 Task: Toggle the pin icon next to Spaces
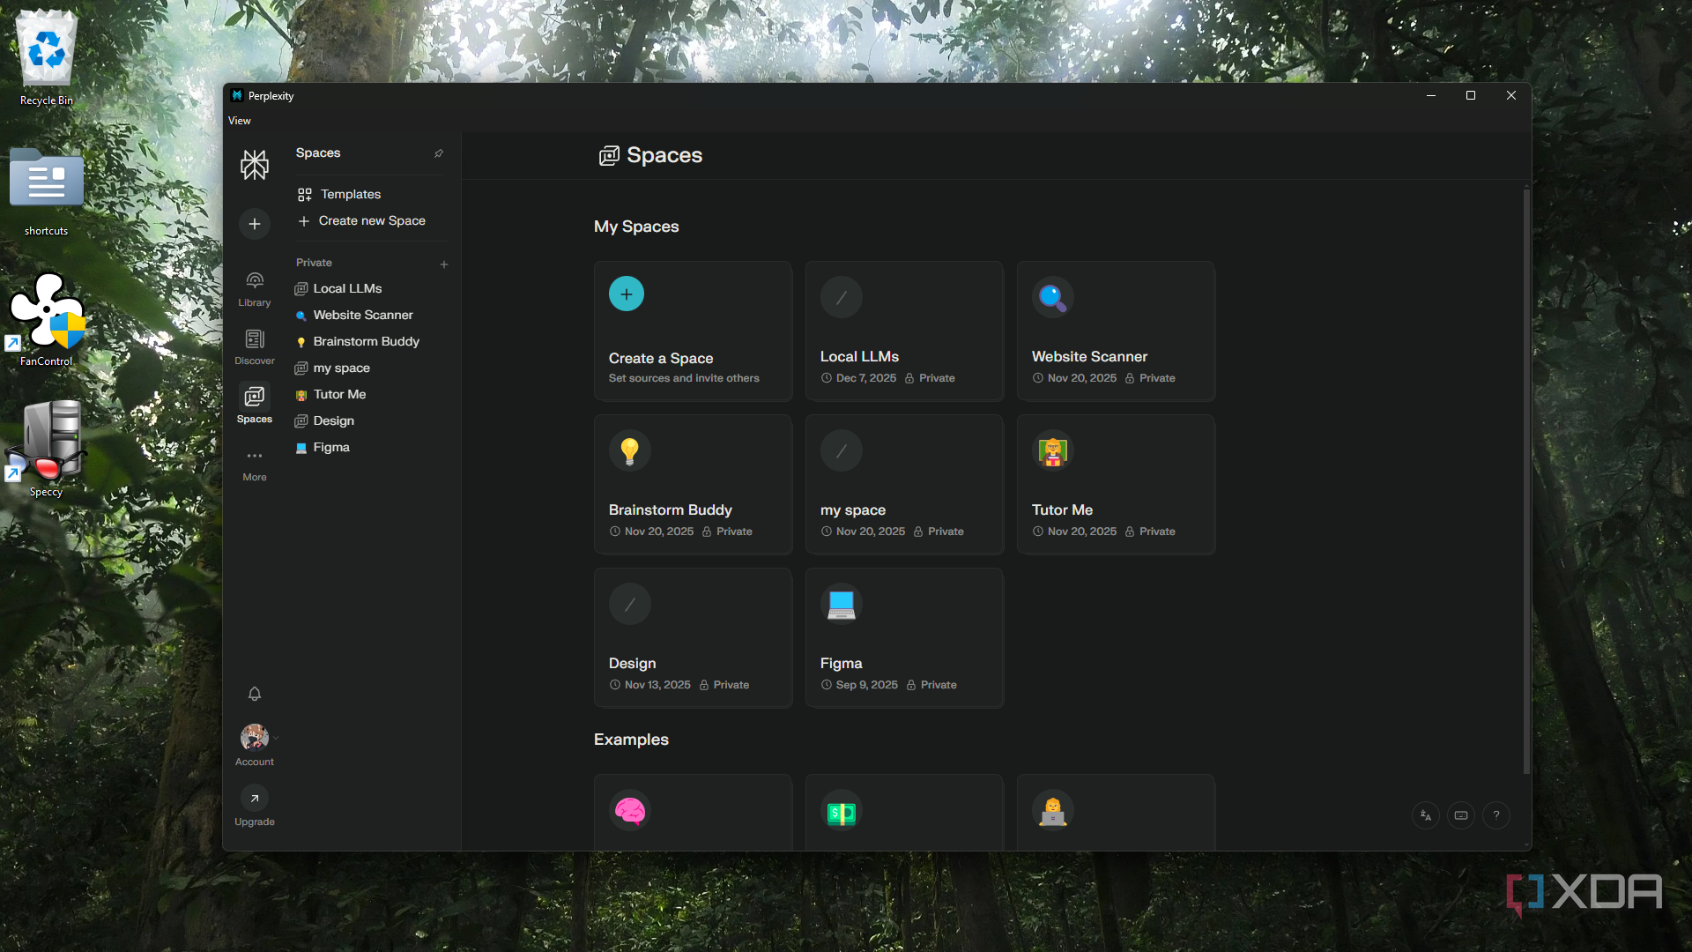[439, 153]
